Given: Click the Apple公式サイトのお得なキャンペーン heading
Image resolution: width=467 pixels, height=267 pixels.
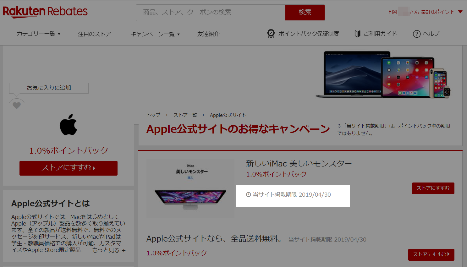Looking at the screenshot, I should click(238, 129).
